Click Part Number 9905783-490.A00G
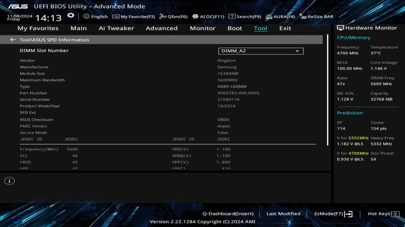The width and height of the screenshot is (405, 227). pos(239,93)
